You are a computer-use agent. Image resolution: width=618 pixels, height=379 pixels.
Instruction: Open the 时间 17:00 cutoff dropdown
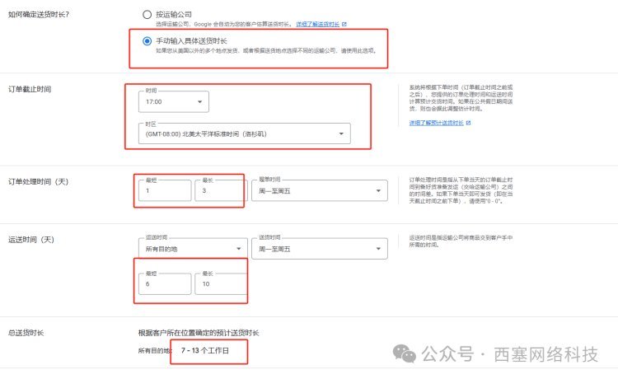pos(172,102)
